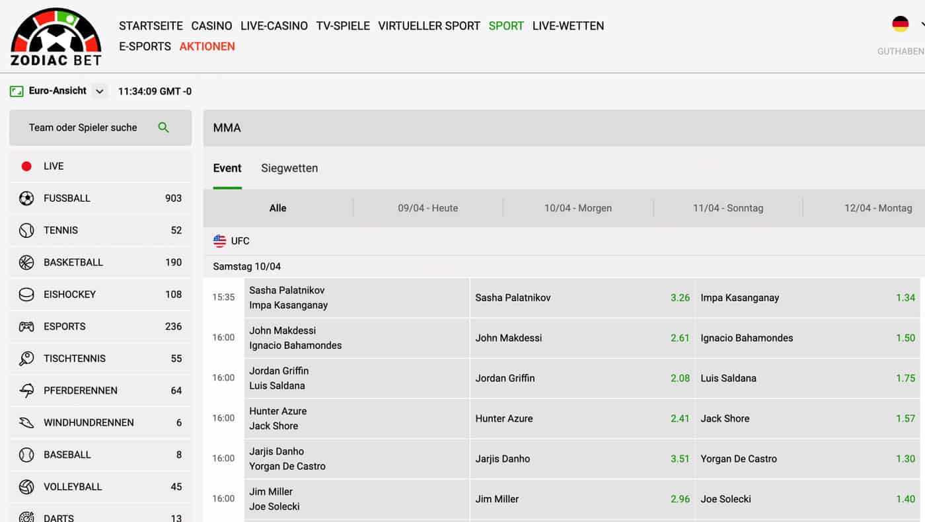Bet on Jarjis Danho at 3.51
The image size is (925, 522).
(x=582, y=459)
